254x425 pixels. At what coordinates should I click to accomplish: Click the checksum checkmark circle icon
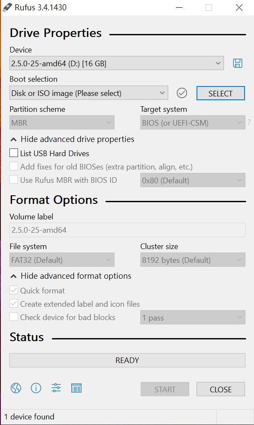pyautogui.click(x=182, y=93)
